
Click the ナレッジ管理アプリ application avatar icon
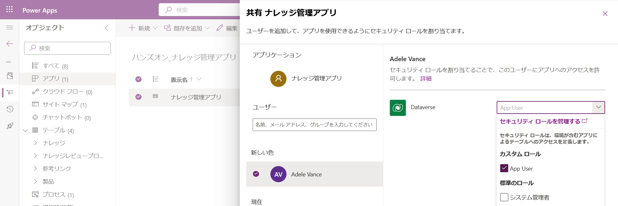coord(278,79)
